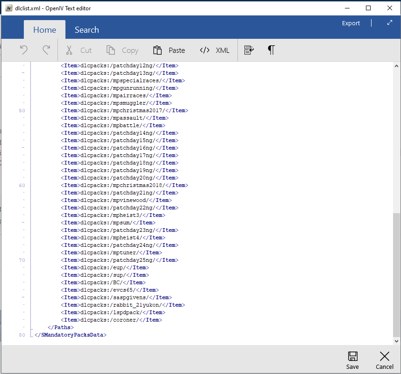This screenshot has height=374, width=401.
Task: Open the XML formatting tool
Action: pyautogui.click(x=215, y=50)
